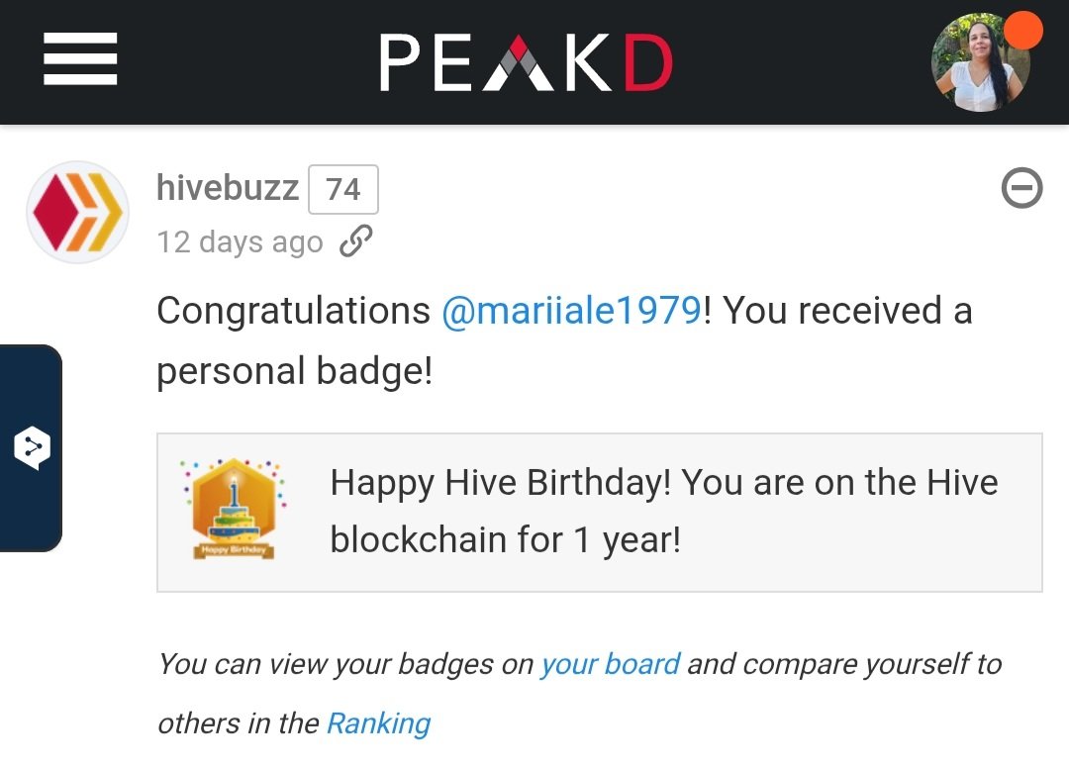Image resolution: width=1069 pixels, height=769 pixels.
Task: Open the hivebuzz username link
Action: [x=228, y=187]
